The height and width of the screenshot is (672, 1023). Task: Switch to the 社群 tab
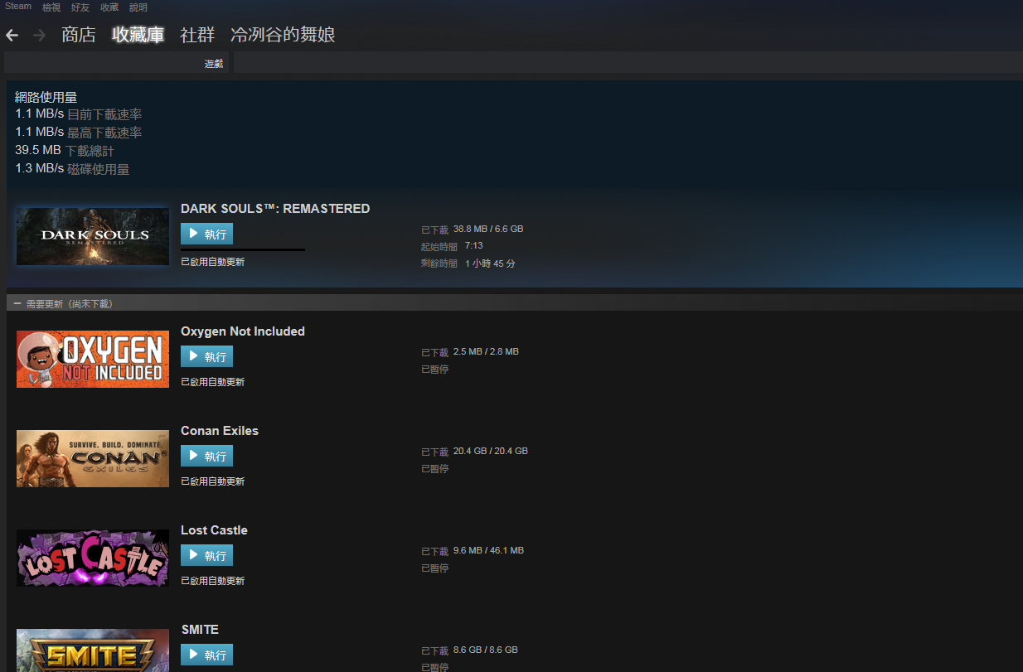(x=197, y=35)
